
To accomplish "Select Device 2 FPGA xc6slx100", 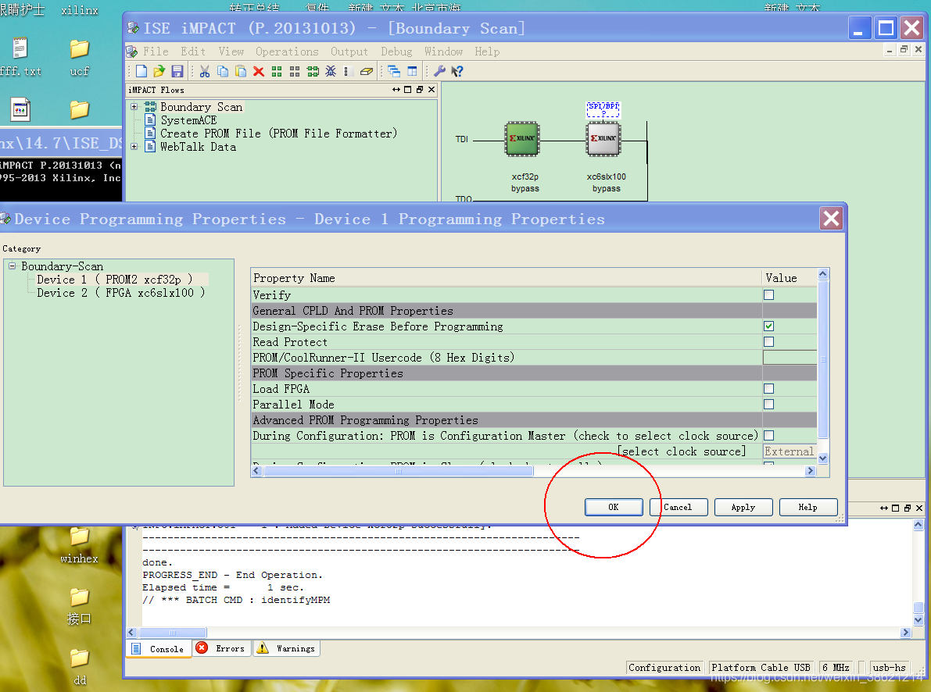I will point(120,293).
